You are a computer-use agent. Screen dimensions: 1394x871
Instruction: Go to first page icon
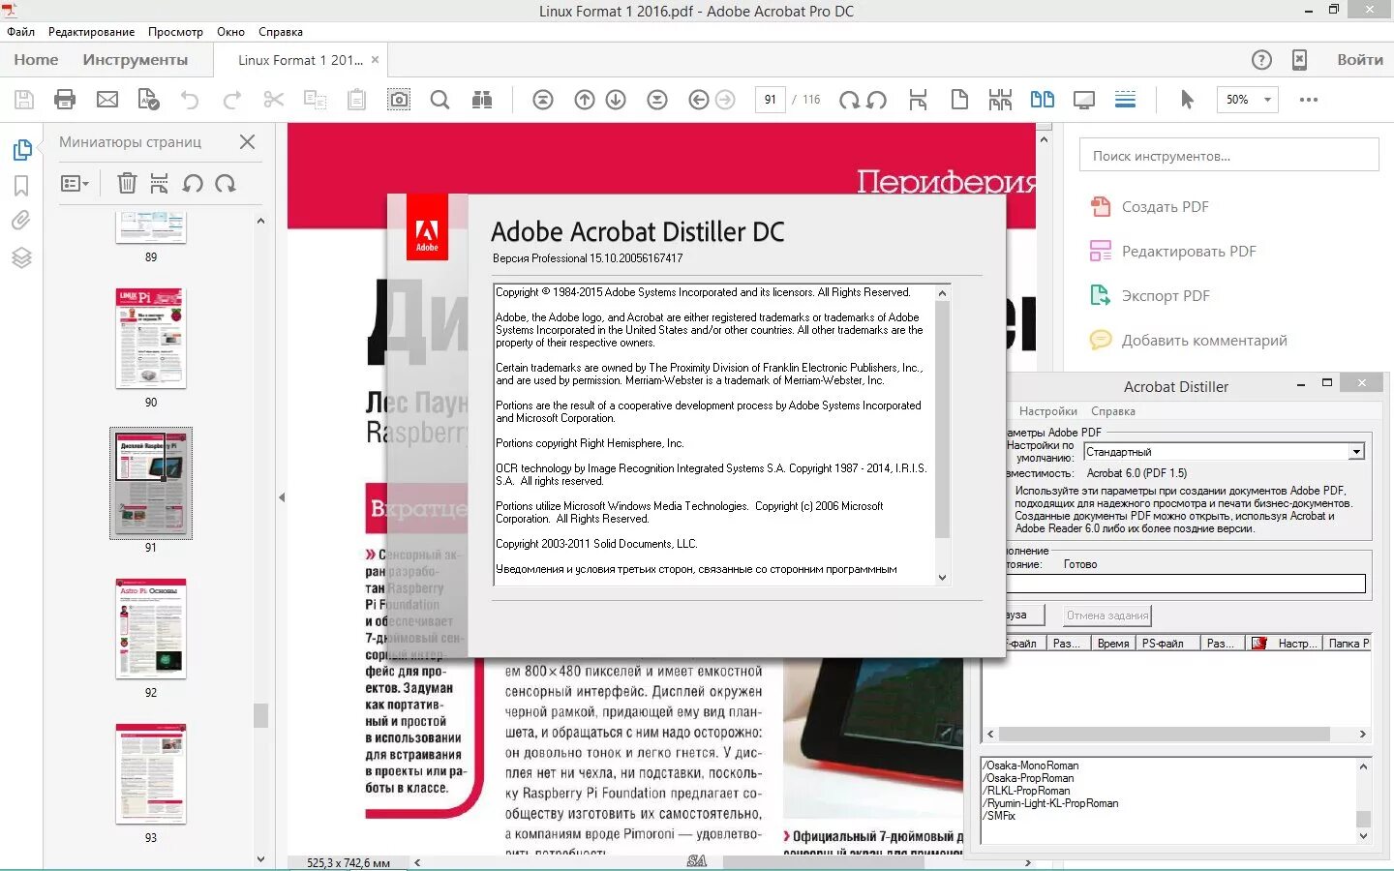coord(543,99)
